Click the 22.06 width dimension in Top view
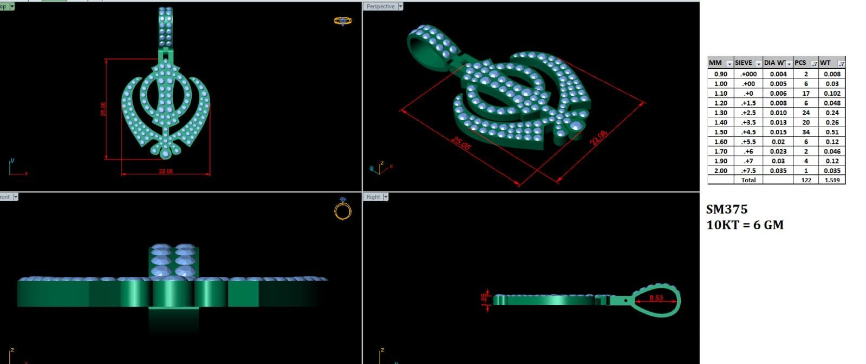This screenshot has height=364, width=866. 166,171
